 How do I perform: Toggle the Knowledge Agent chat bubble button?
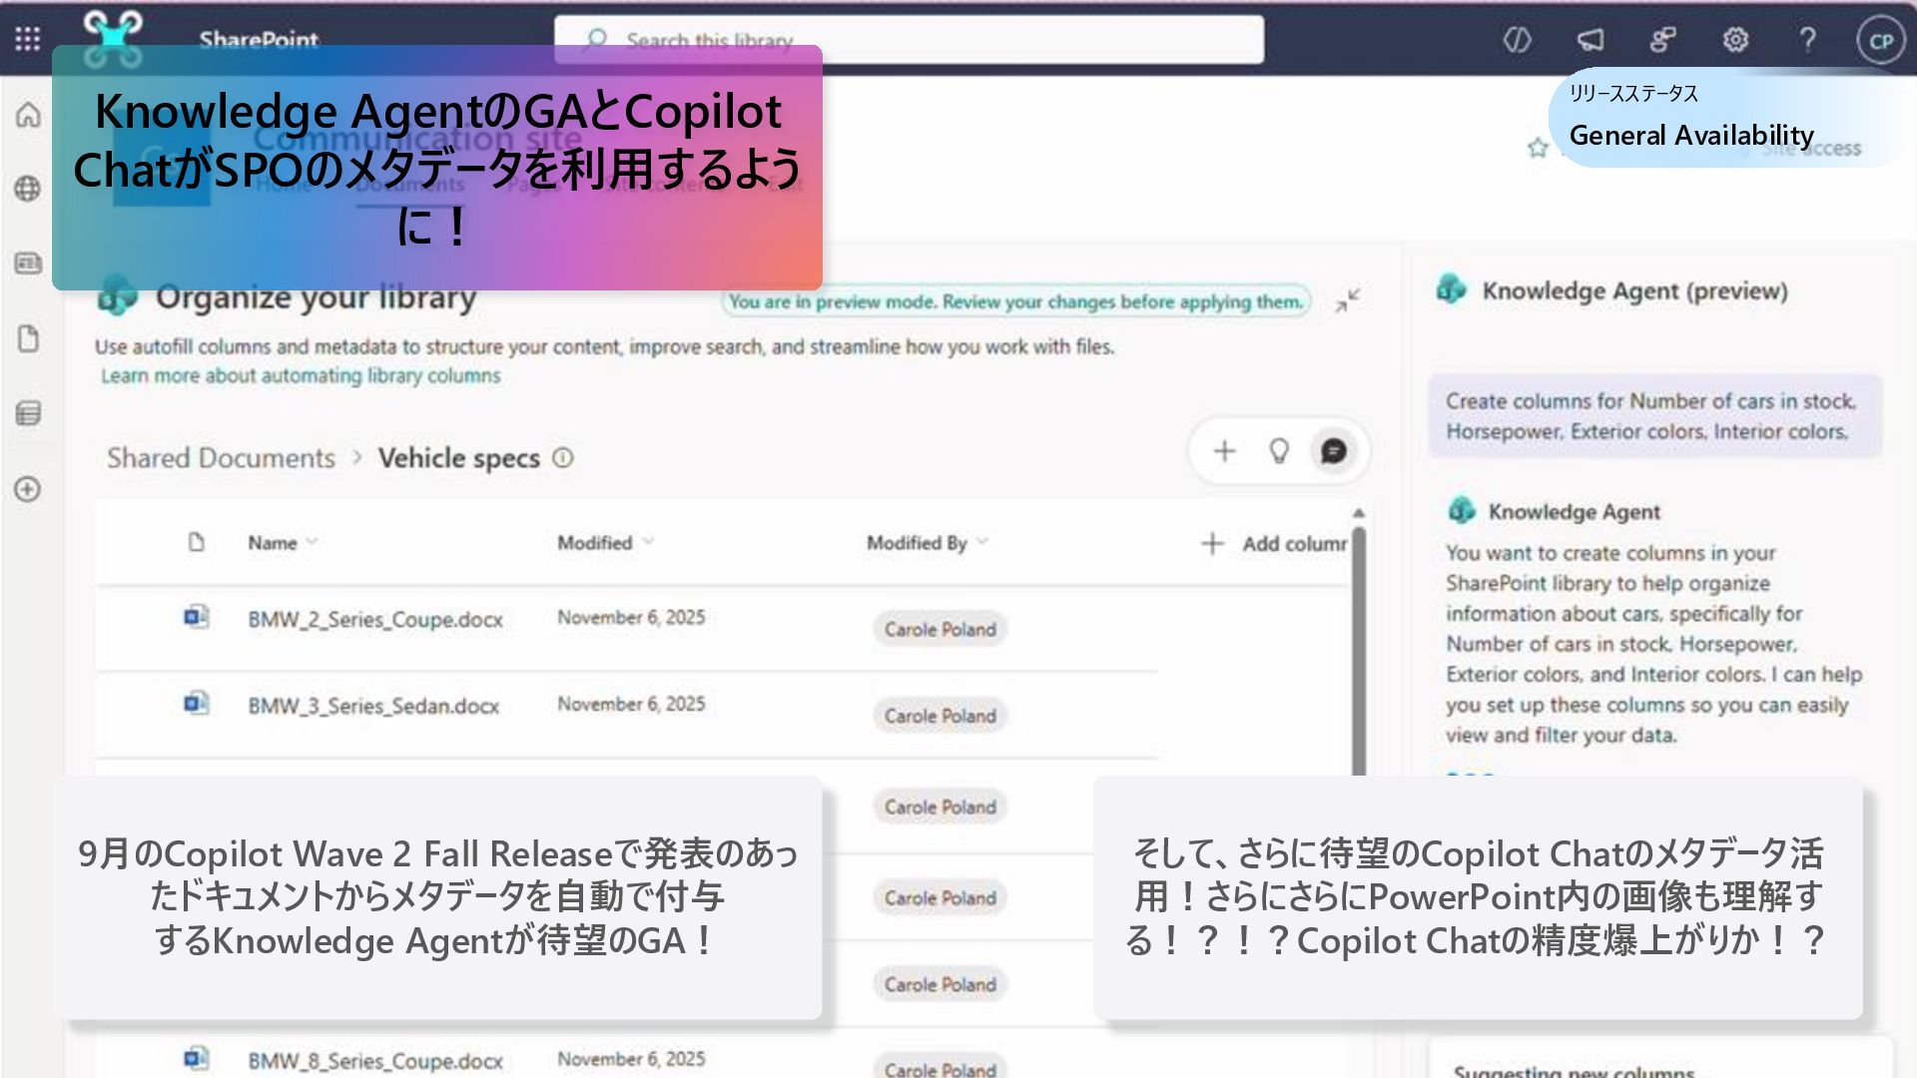pos(1333,451)
